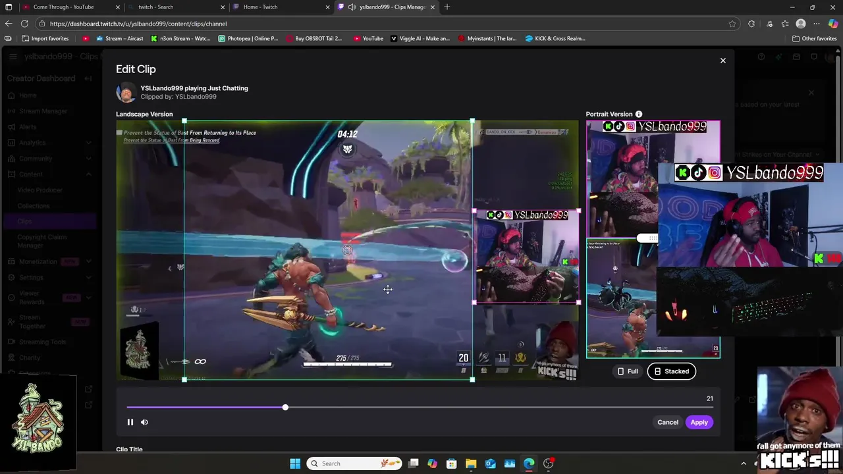
Task: Open Stream – Aircast bookmark
Action: click(x=119, y=38)
